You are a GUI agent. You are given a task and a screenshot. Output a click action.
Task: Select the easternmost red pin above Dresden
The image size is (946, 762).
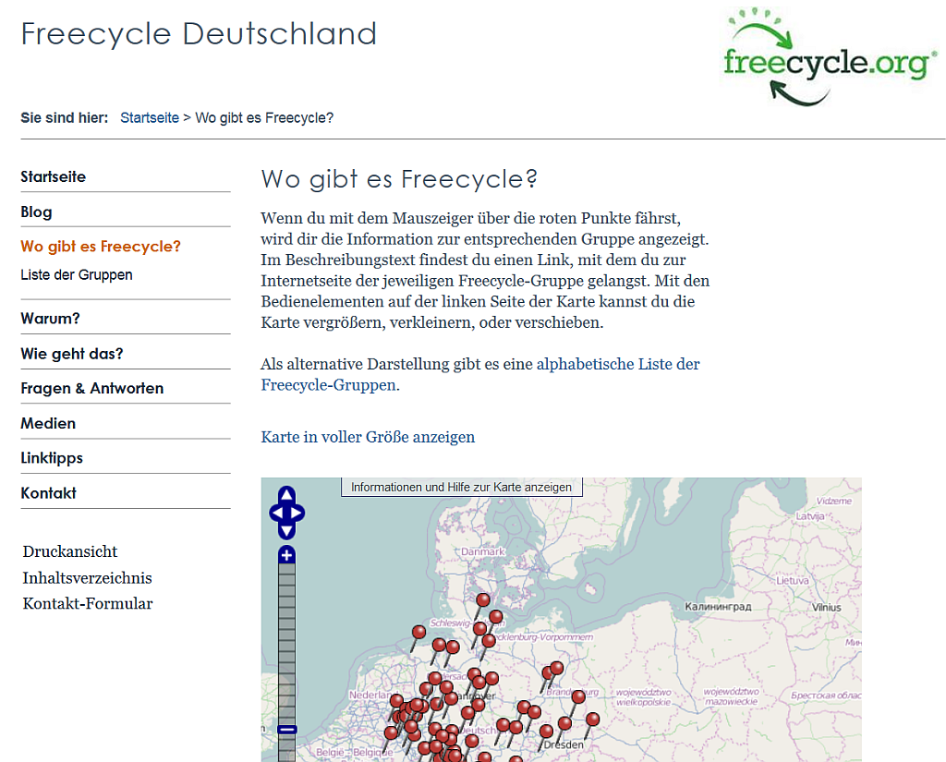(593, 719)
